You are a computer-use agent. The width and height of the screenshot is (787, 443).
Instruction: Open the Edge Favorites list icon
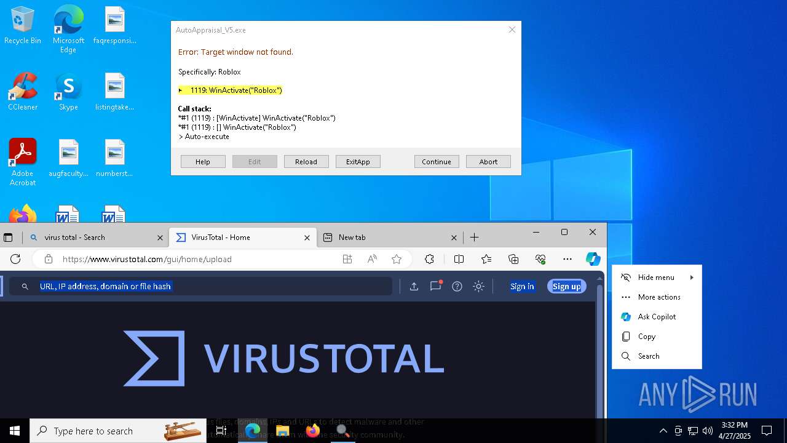click(x=486, y=259)
